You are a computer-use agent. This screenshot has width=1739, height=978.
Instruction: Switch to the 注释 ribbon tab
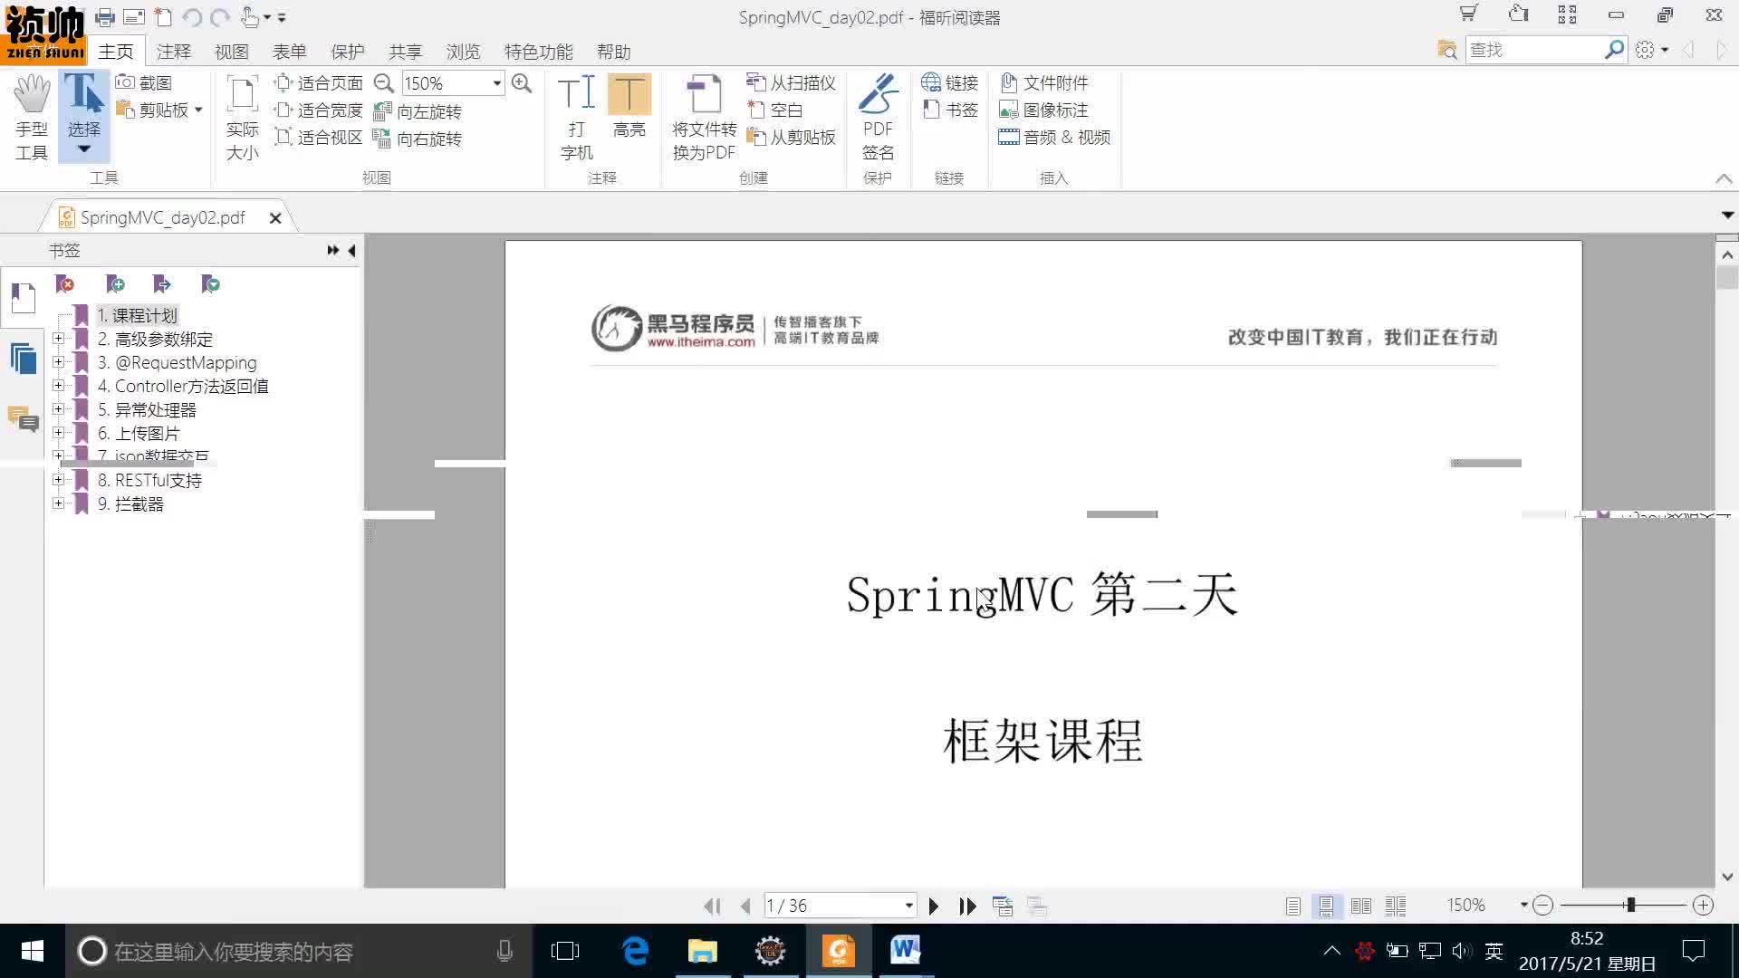[174, 52]
